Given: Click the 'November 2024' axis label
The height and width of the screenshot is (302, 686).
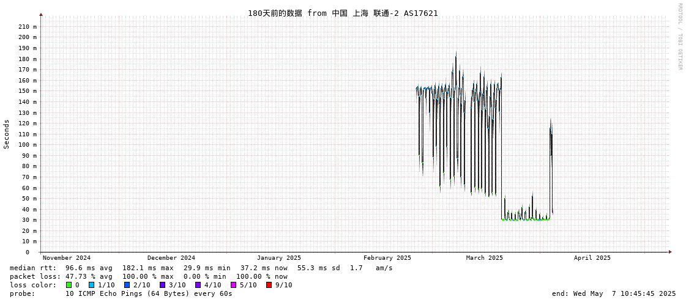Looking at the screenshot, I should tap(67, 258).
